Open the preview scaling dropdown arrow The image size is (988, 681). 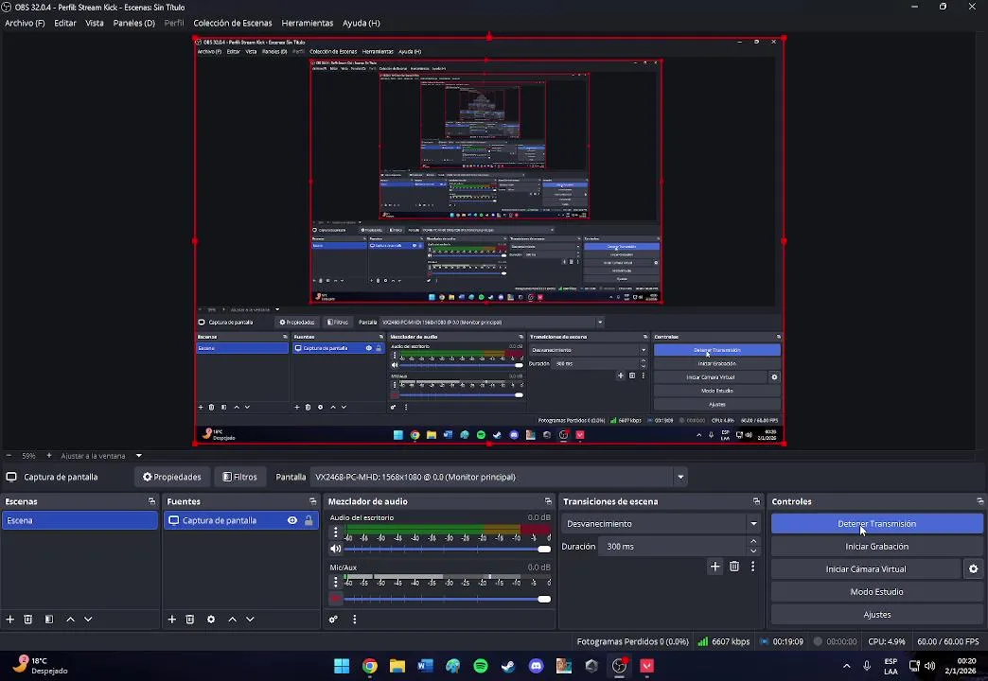click(138, 456)
